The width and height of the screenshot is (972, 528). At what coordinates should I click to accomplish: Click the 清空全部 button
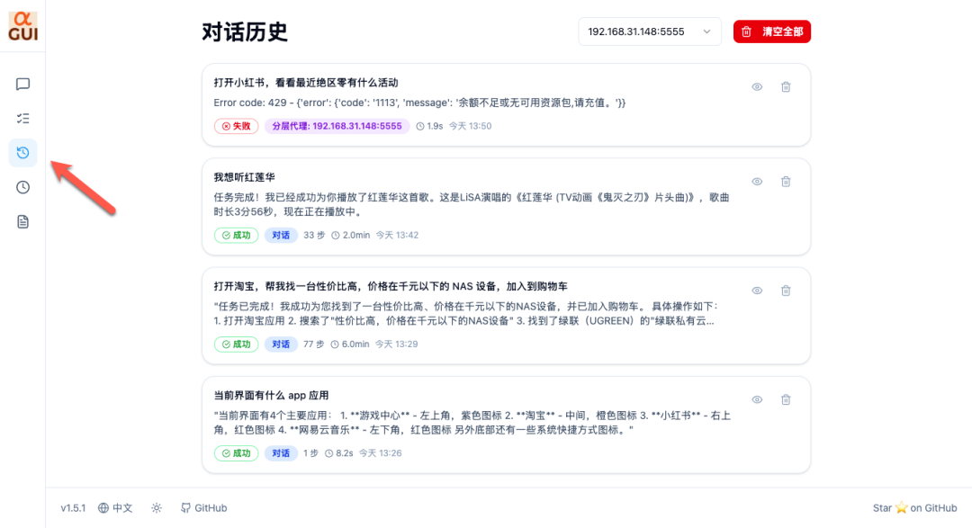click(771, 31)
